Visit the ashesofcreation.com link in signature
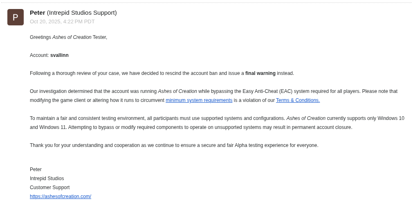413x210 pixels. click(x=61, y=196)
